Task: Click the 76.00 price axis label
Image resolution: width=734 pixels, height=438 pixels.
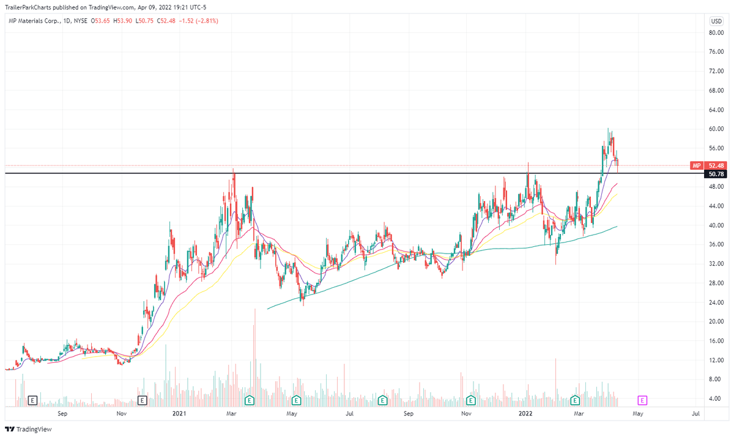Action: (716, 52)
